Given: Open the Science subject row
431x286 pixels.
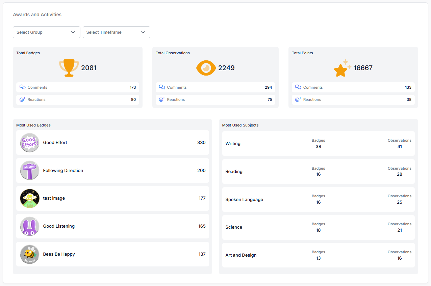Looking at the screenshot, I should (318, 227).
